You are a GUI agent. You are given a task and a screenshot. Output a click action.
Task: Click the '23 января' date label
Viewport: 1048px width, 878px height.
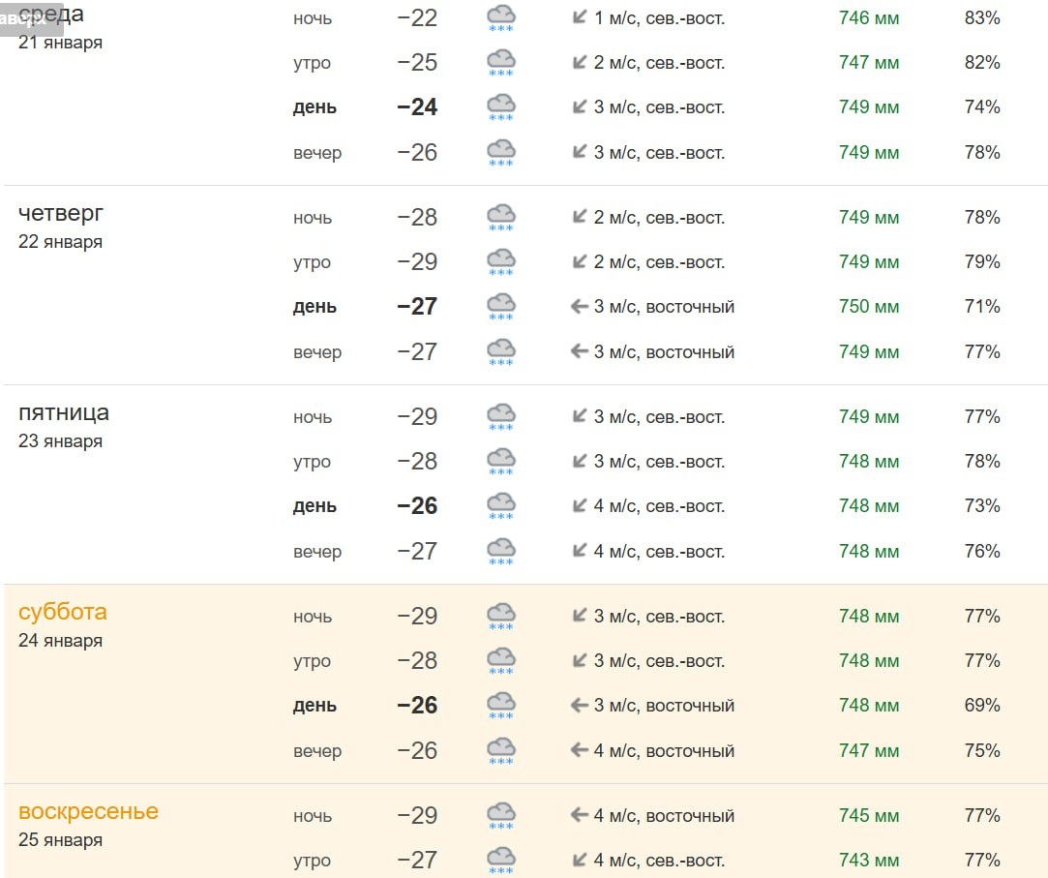(60, 440)
